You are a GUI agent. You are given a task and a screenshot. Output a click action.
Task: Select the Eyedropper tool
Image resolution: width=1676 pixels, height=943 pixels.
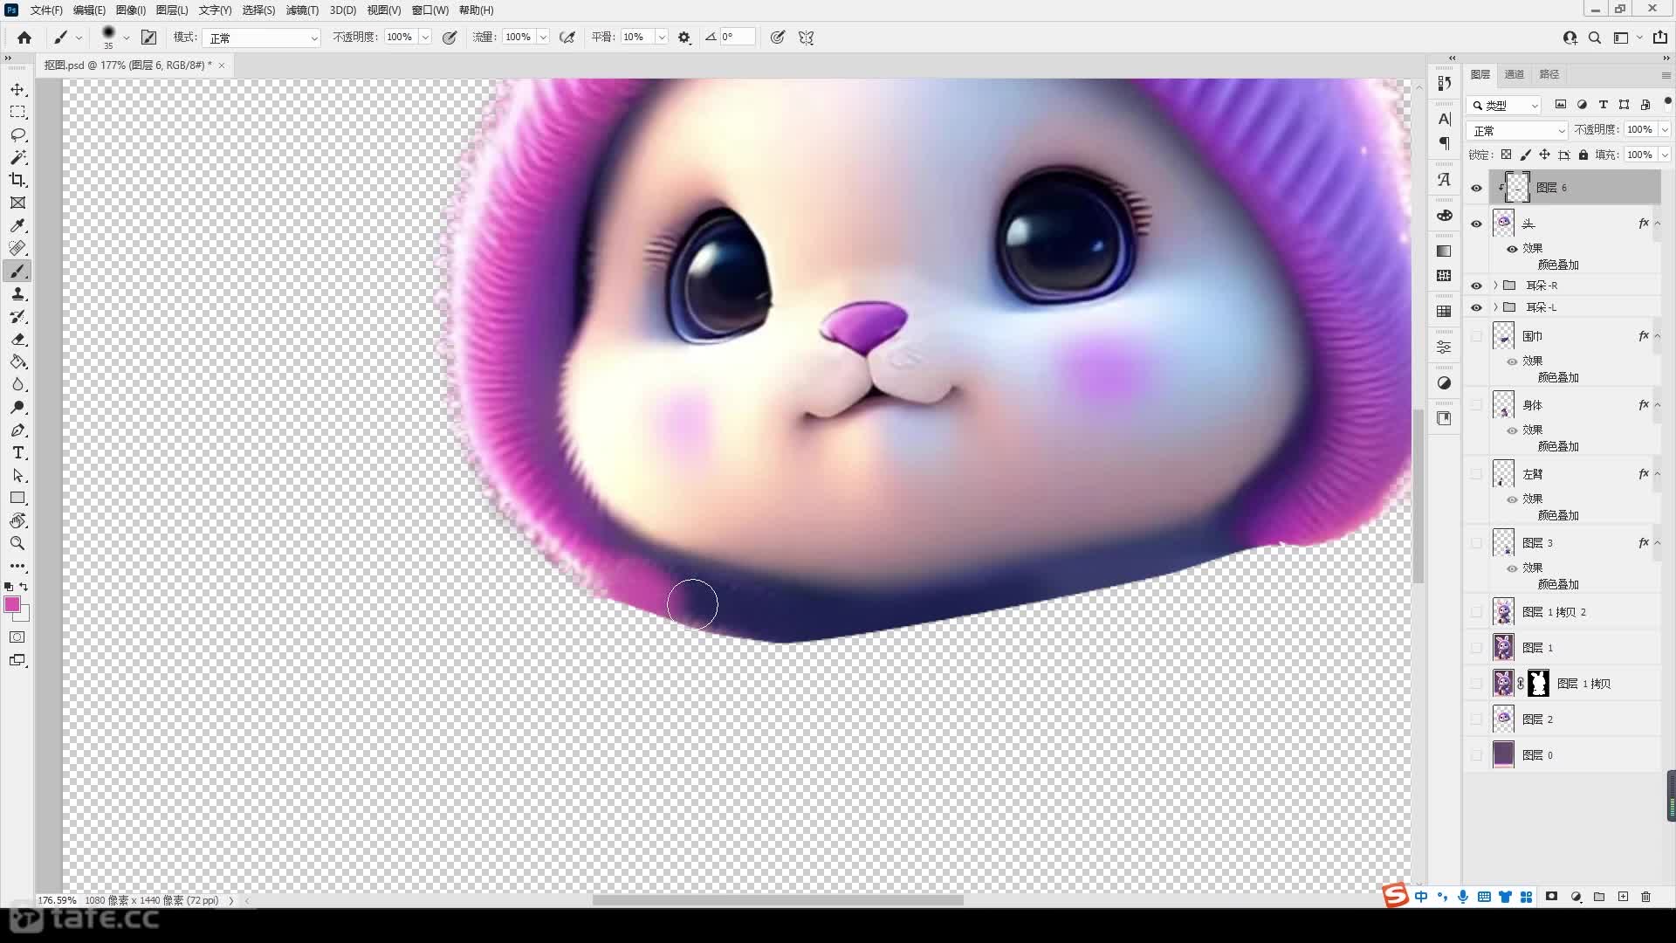pos(17,225)
